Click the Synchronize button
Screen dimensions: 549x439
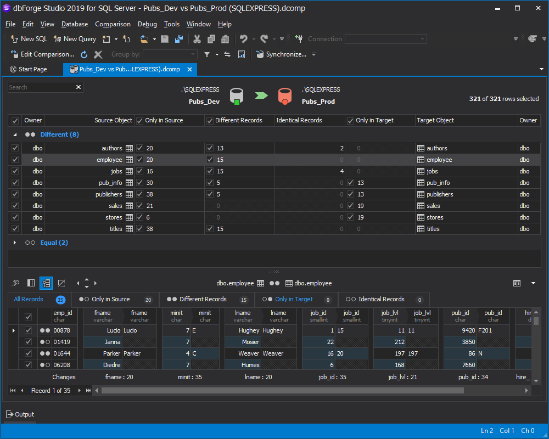point(281,55)
